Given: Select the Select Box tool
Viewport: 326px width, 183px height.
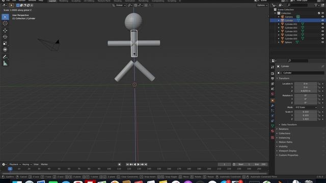Looking at the screenshot, I should (x=5, y=17).
